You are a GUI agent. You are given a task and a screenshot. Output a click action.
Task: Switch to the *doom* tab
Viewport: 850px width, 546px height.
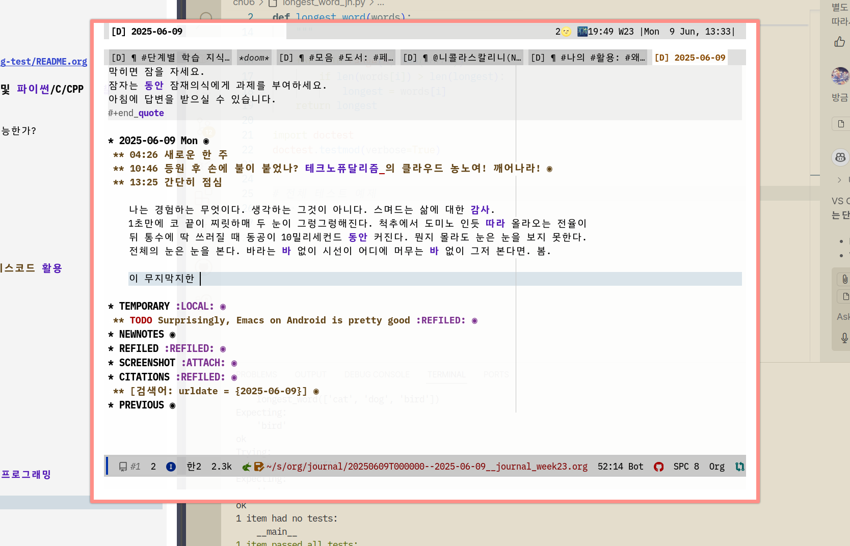pyautogui.click(x=254, y=58)
